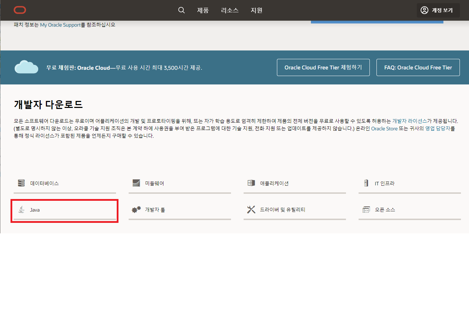Click the Oracle logo icon
The image size is (469, 315).
coord(20,10)
